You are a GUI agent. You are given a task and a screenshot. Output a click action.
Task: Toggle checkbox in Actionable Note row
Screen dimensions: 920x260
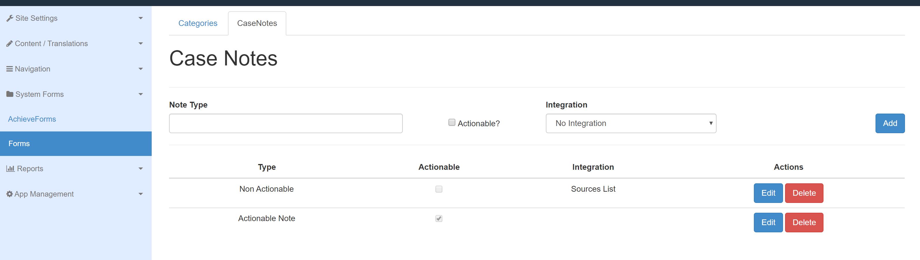pyautogui.click(x=439, y=218)
